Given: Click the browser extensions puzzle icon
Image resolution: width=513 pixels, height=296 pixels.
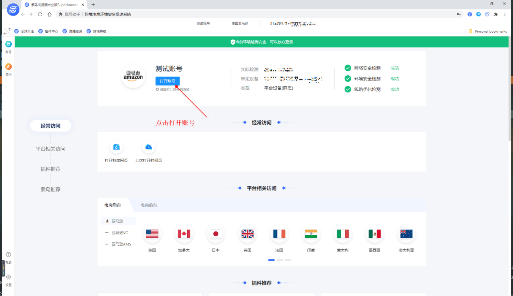Looking at the screenshot, I should [x=496, y=14].
